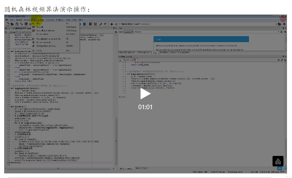Open the Source dropdown in the Help pane
The width and height of the screenshot is (292, 178).
click(x=129, y=32)
